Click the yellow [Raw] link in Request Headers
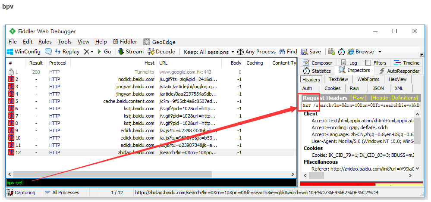Viewport: 431px width, 202px height. 359,98
